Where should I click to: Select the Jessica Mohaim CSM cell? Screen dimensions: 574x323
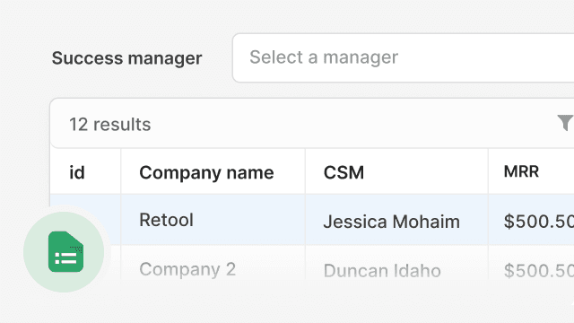tap(396, 220)
